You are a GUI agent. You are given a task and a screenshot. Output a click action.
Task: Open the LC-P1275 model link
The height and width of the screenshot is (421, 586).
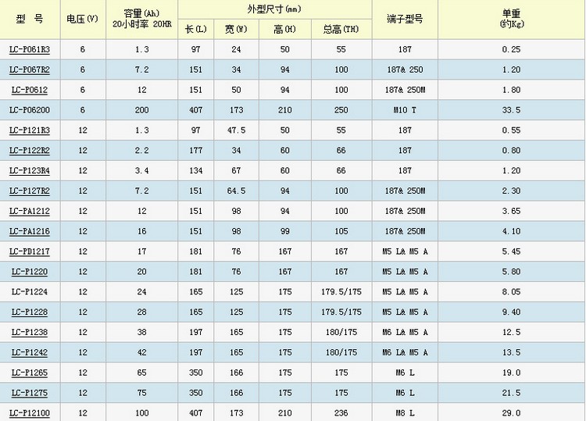coord(30,393)
